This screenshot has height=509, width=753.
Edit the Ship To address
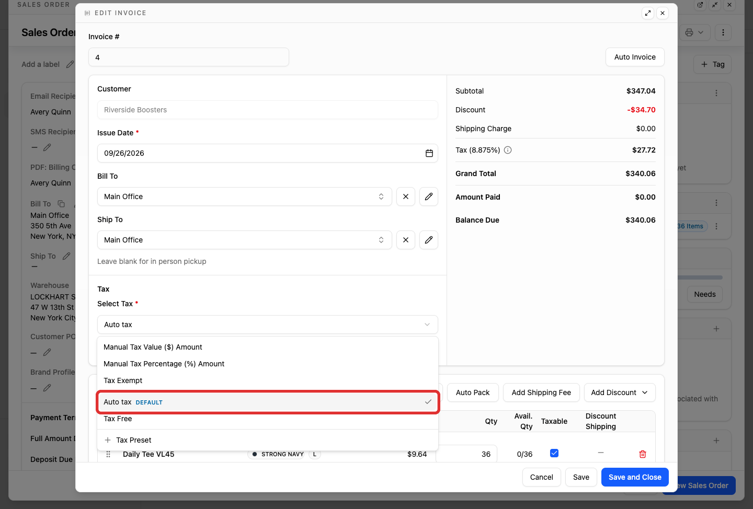429,240
